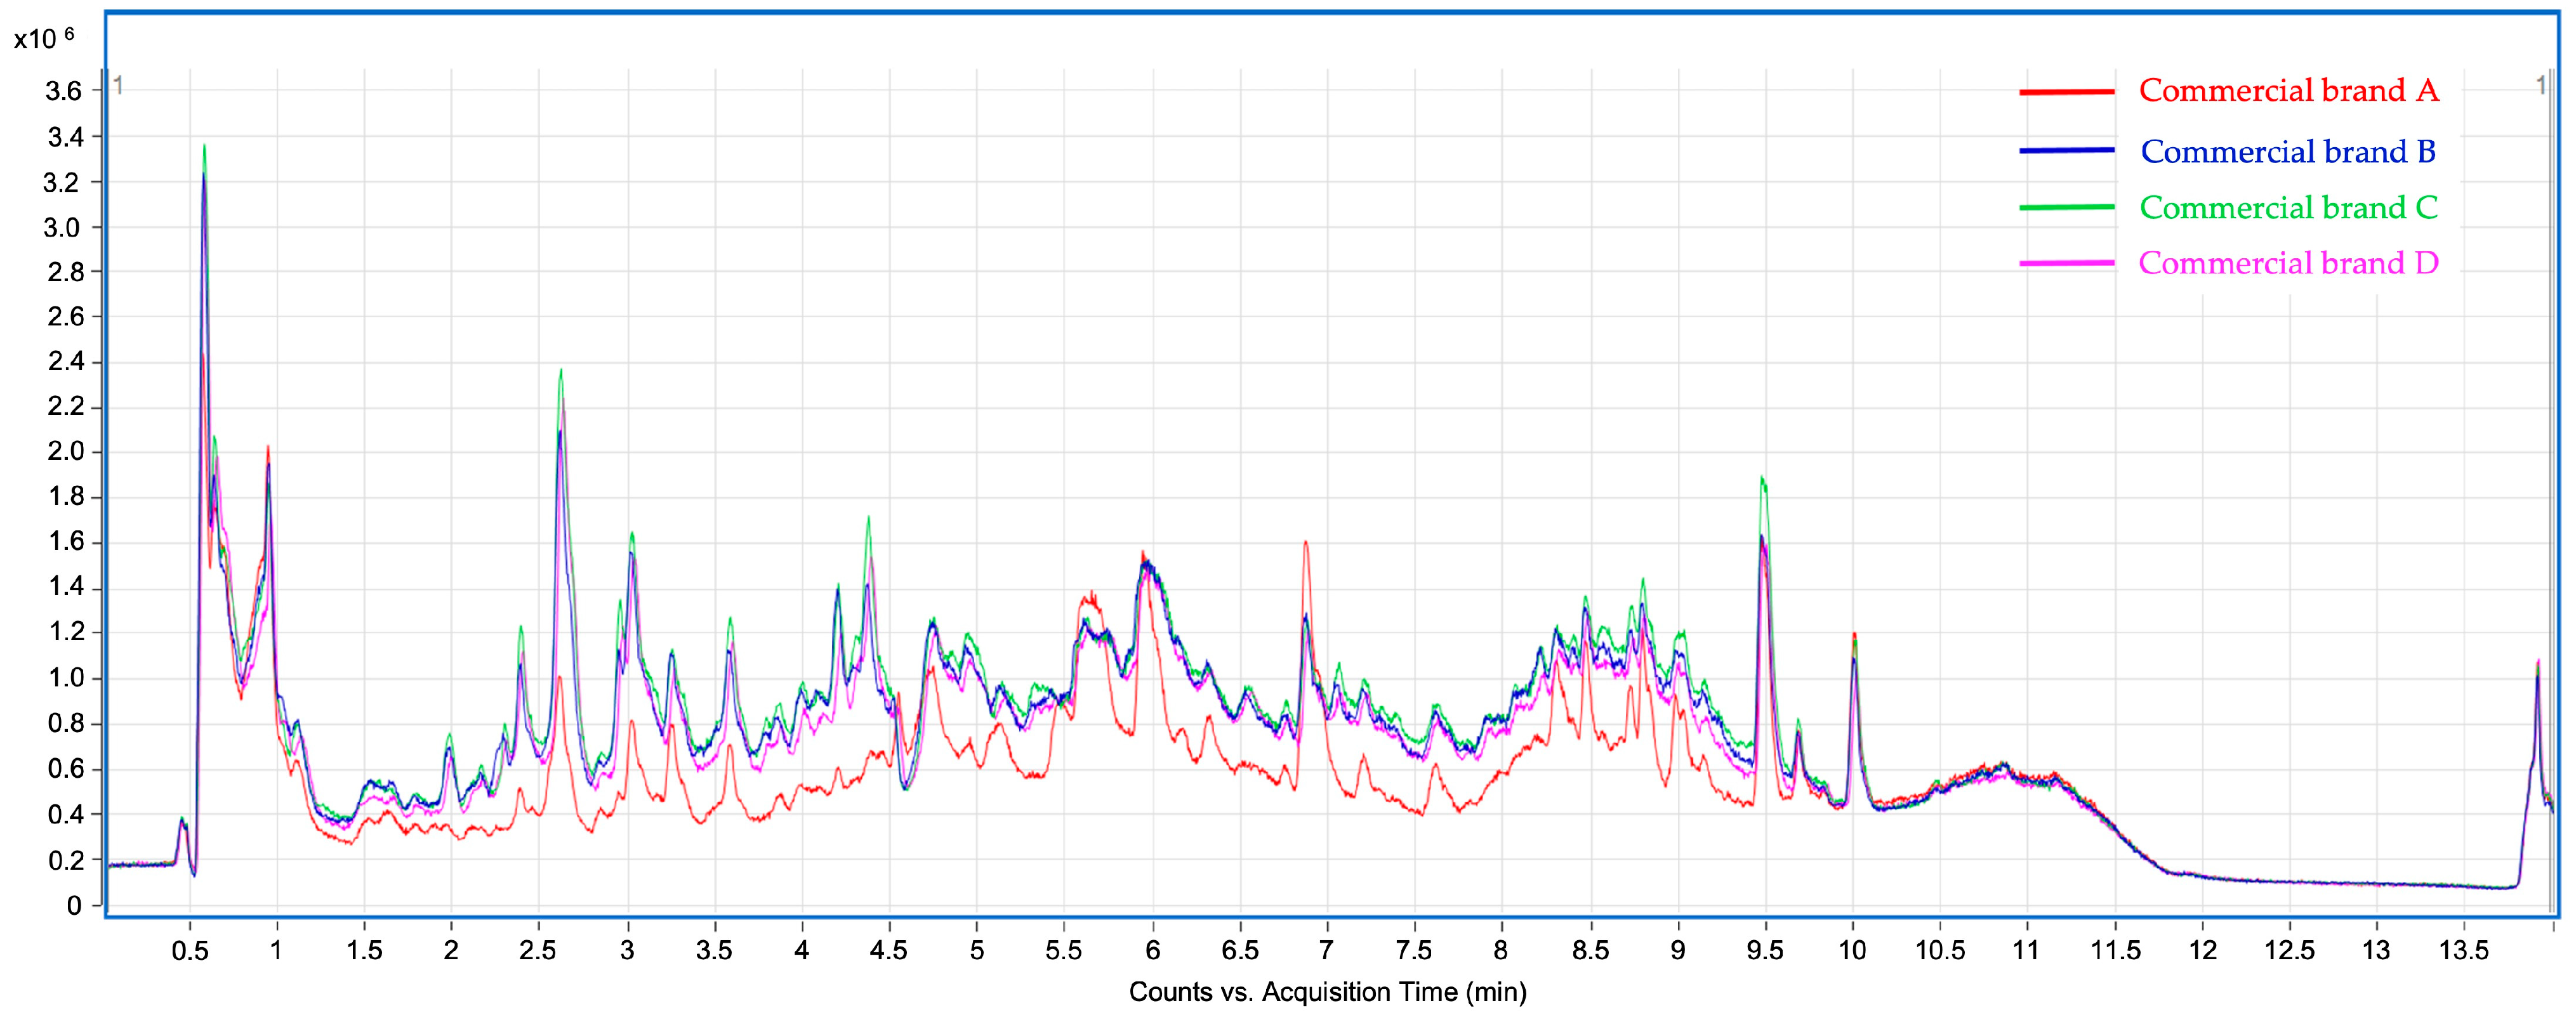Click the red Commercial brand A legend line
2576x1022 pixels.
tap(2066, 92)
